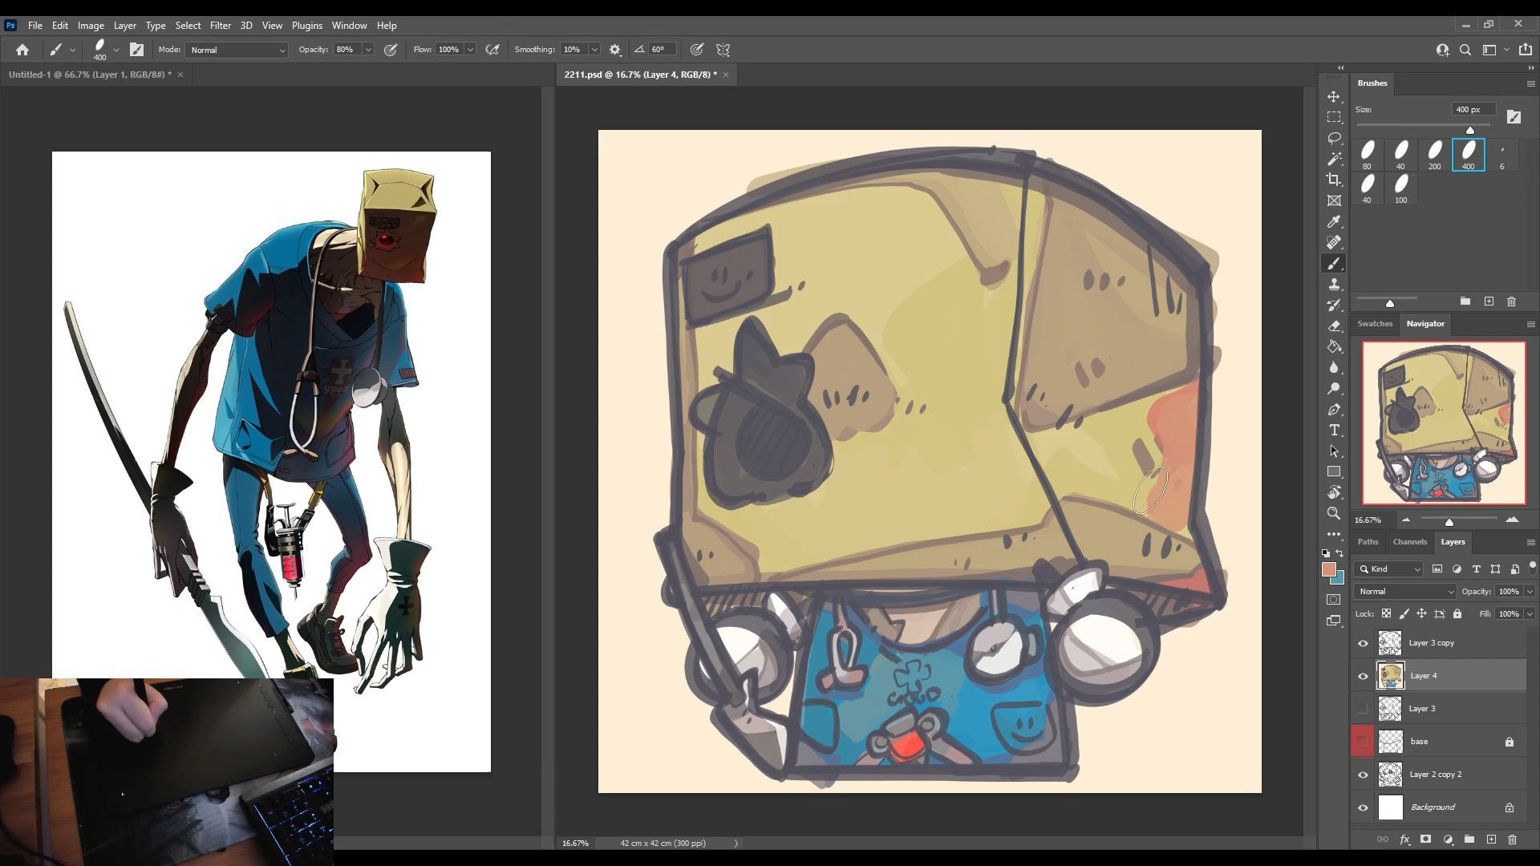Show the base layer visibility box
This screenshot has width=1540, height=866.
1363,742
